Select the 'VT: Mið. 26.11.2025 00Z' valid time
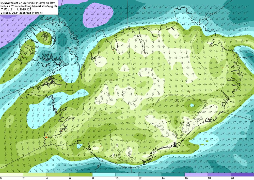 [x=22, y=12]
